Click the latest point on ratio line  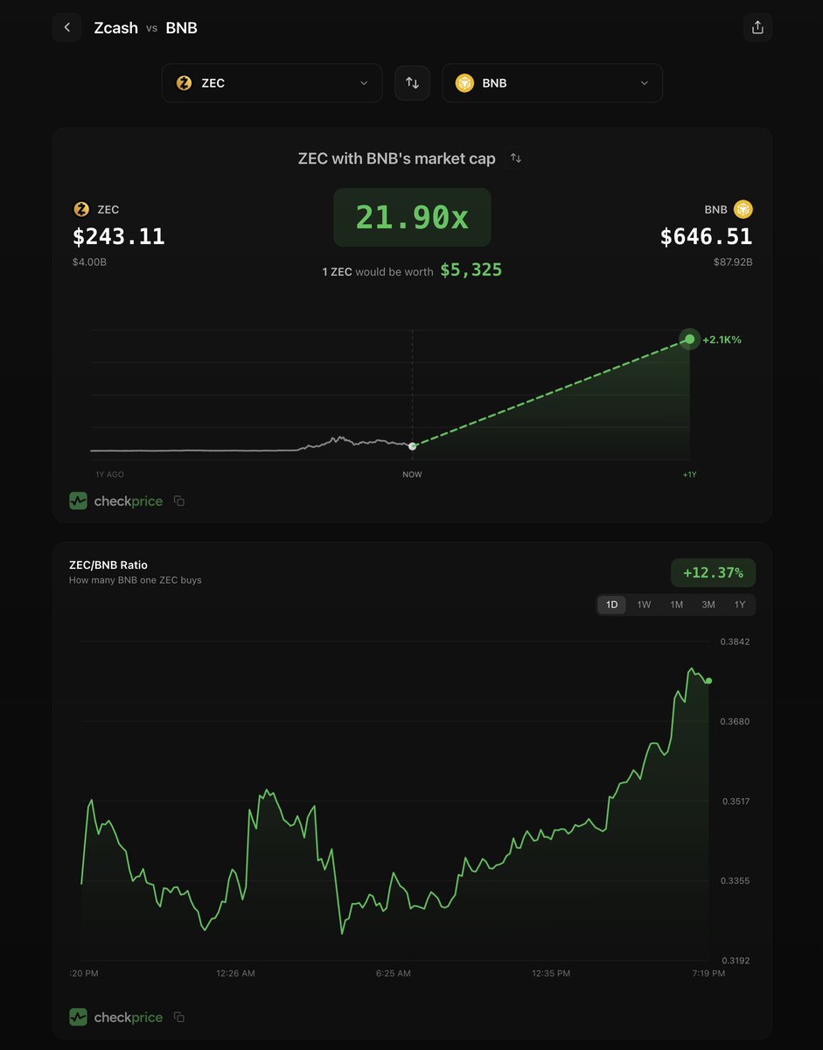click(708, 681)
